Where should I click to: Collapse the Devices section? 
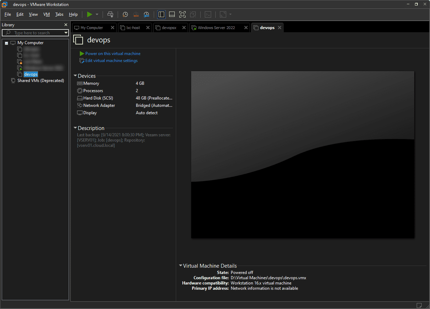click(75, 76)
